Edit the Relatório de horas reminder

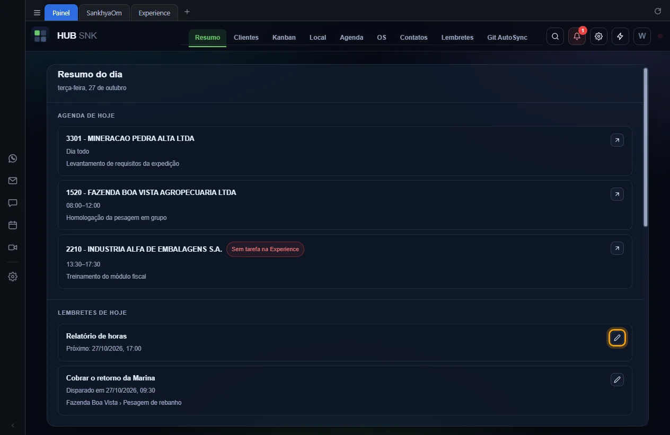click(617, 338)
